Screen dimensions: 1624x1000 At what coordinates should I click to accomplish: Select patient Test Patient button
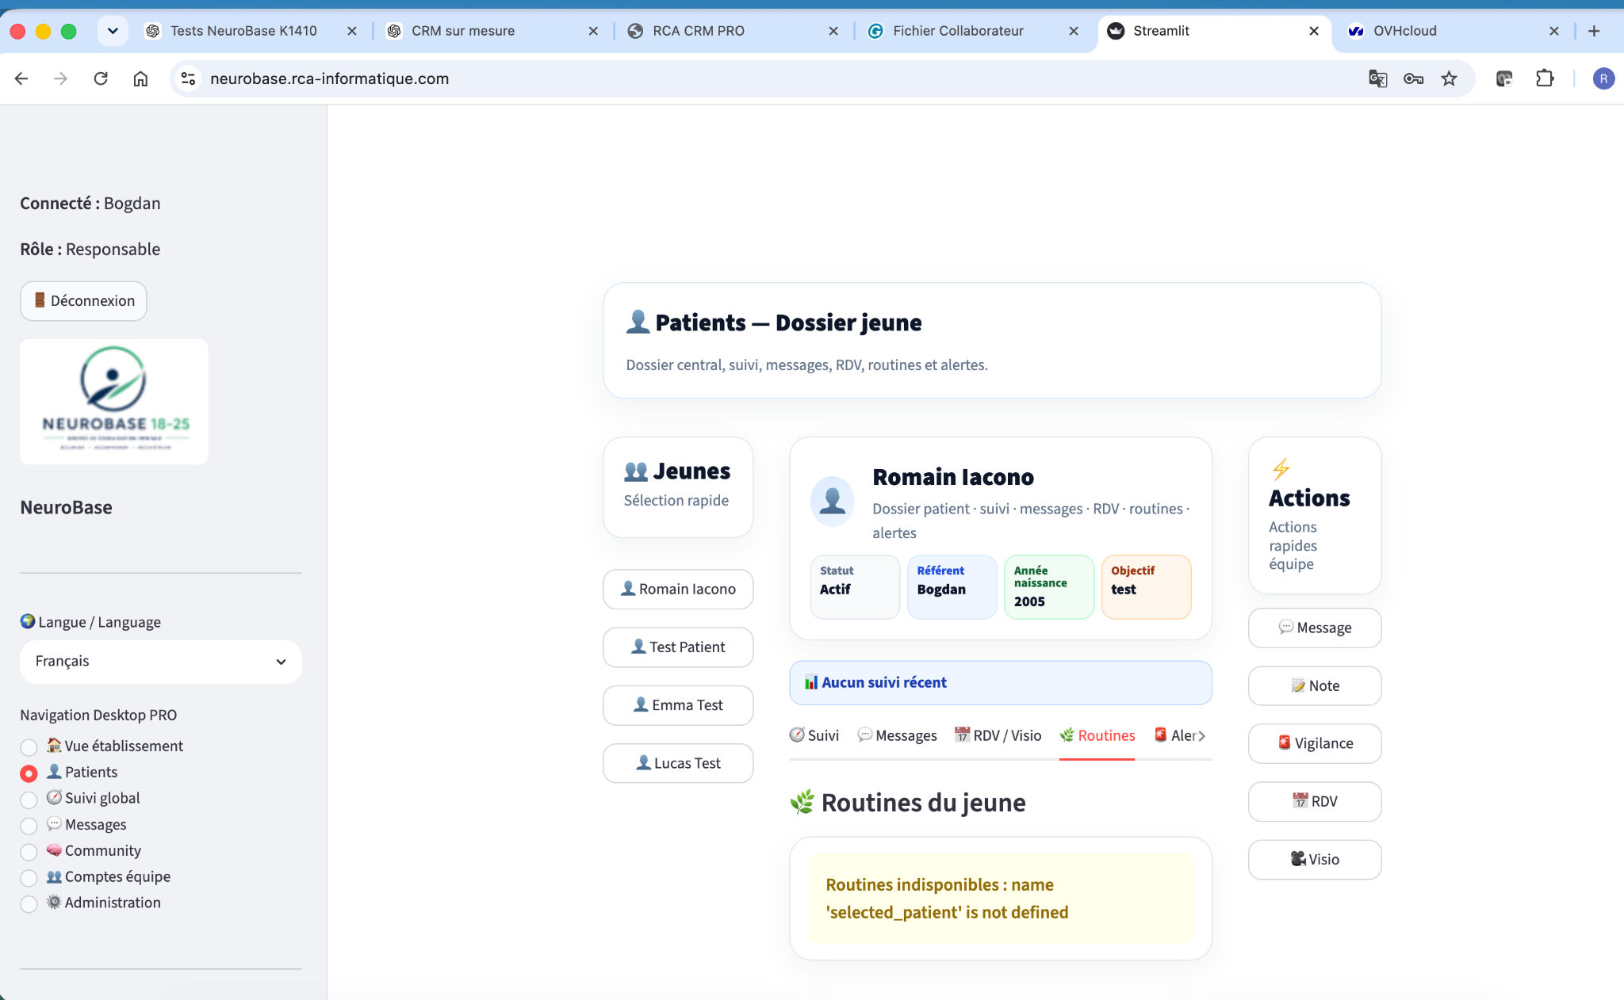point(678,647)
